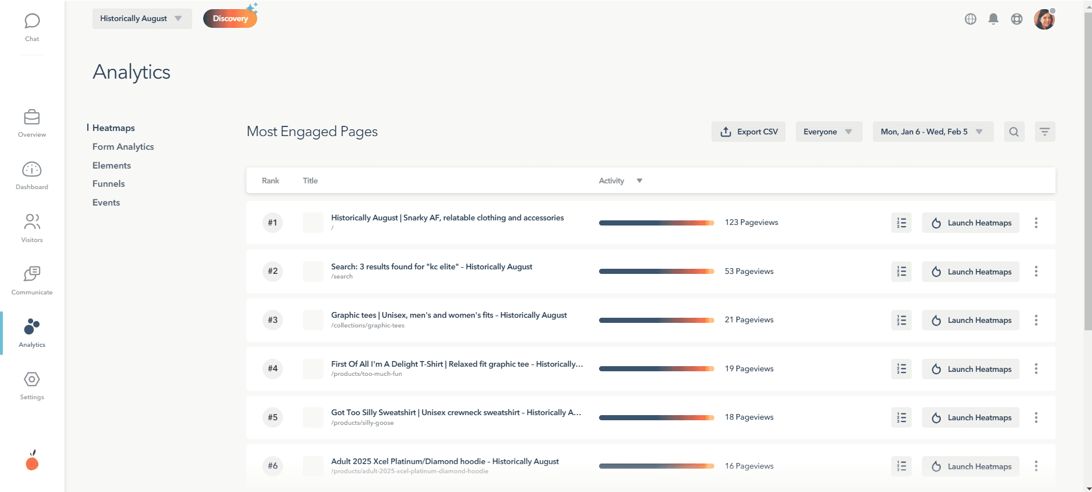Screen dimensions: 1092x492
Task: Open the notifications bell
Action: [x=993, y=19]
